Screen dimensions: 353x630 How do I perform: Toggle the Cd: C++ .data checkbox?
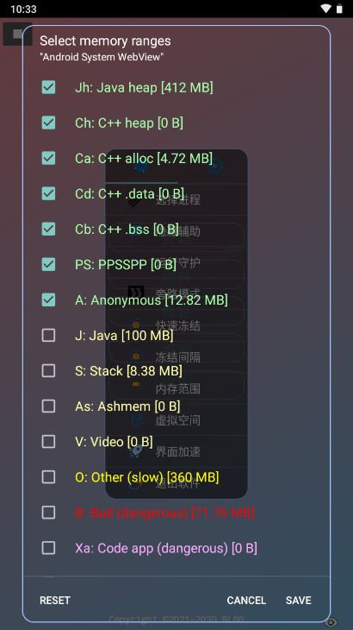click(x=48, y=193)
